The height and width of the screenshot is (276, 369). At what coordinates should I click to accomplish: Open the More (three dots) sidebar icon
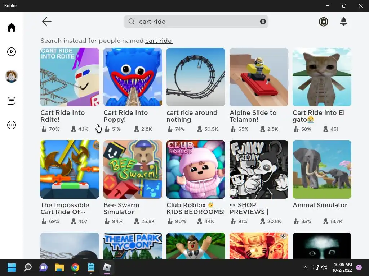[x=11, y=125]
